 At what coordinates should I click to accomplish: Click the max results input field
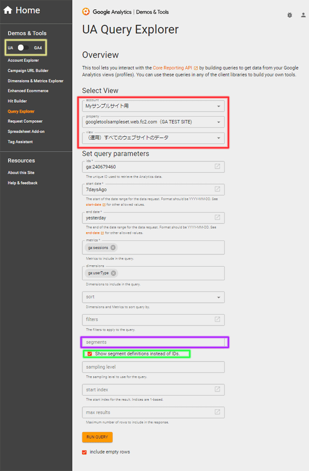click(153, 412)
